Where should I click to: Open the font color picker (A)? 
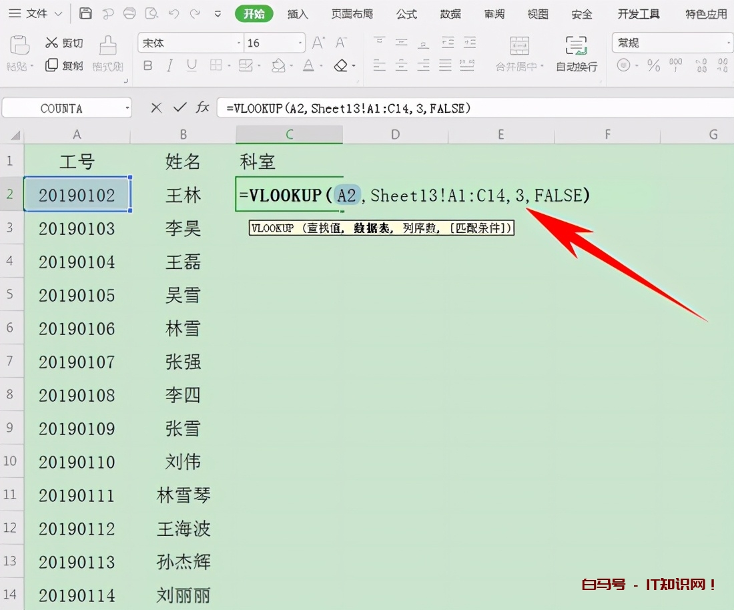click(308, 65)
